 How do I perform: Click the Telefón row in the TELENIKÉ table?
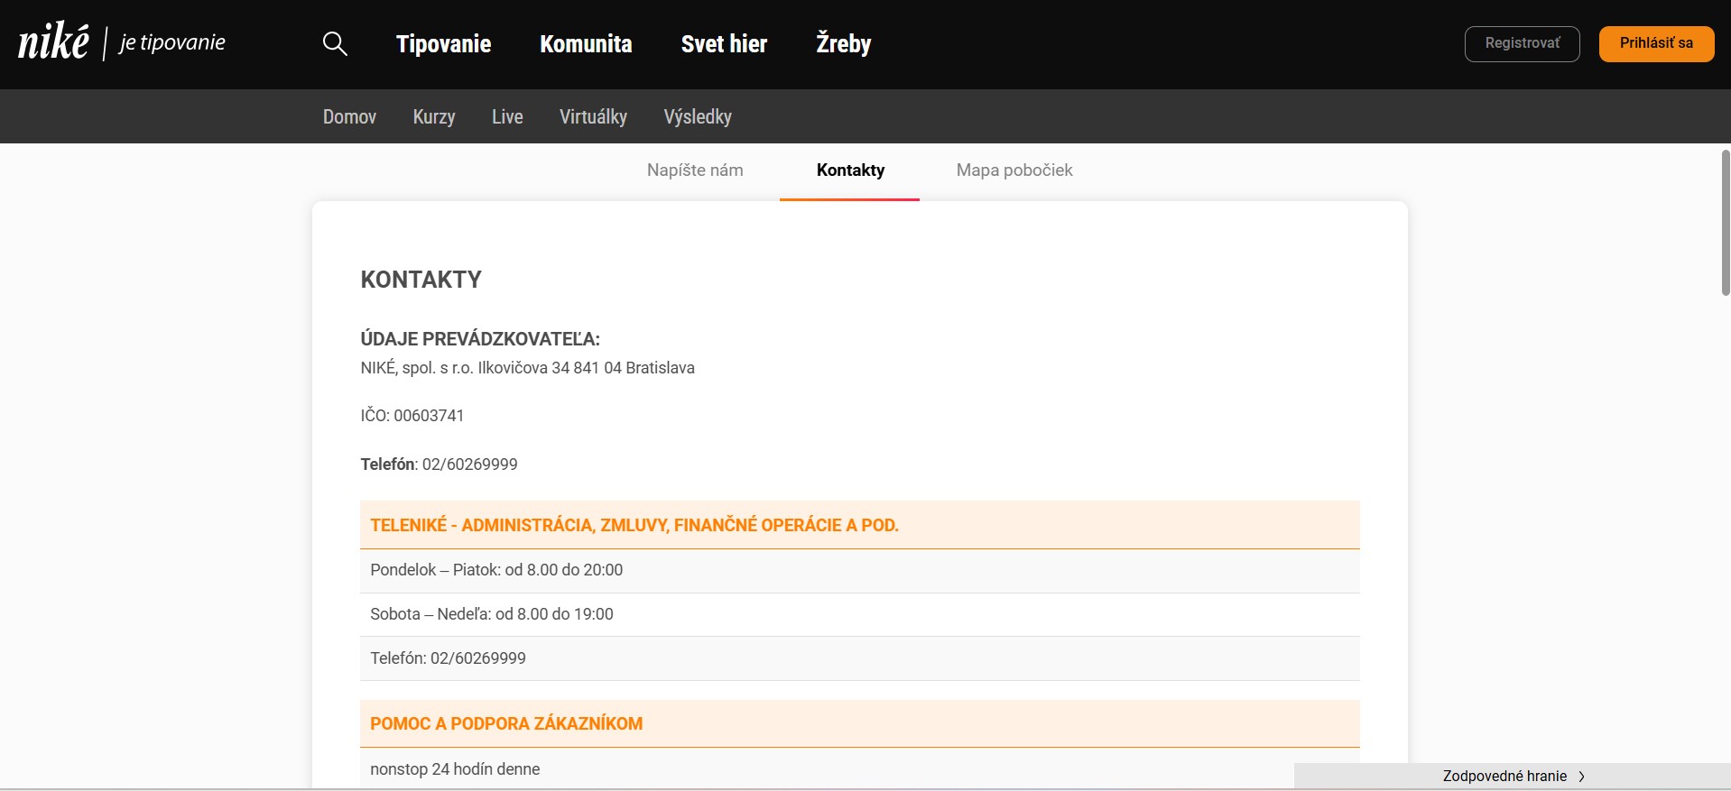pos(859,658)
